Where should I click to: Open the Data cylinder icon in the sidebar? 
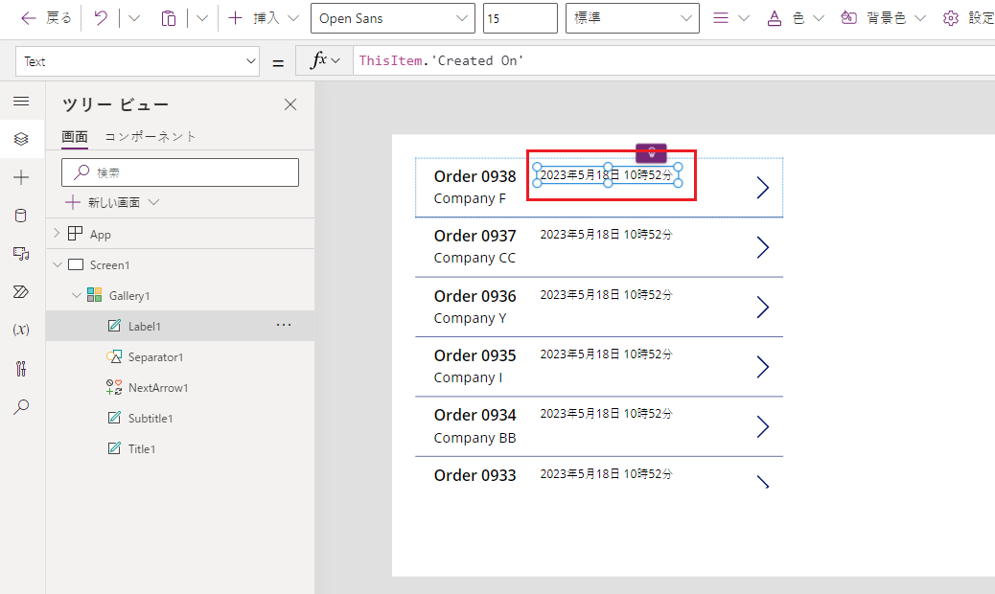point(21,216)
